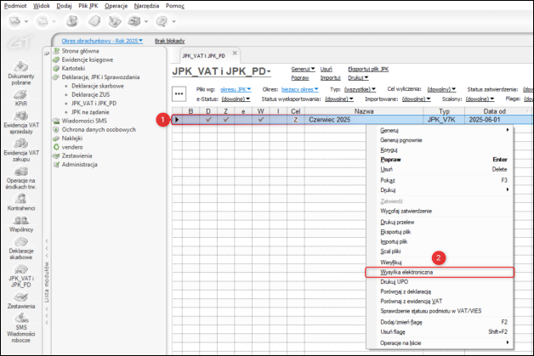Click the third toolbar icon under Dodaj

(x=71, y=21)
